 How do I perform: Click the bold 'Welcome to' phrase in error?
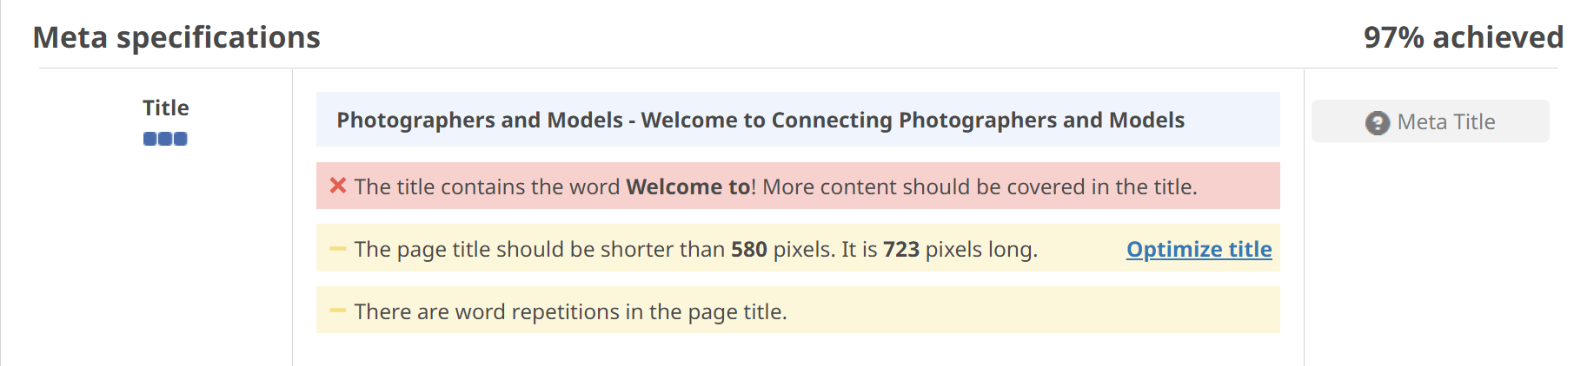pos(687,186)
